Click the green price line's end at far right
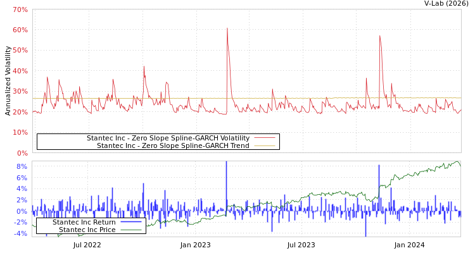This screenshot has height=253, width=475. [x=459, y=162]
